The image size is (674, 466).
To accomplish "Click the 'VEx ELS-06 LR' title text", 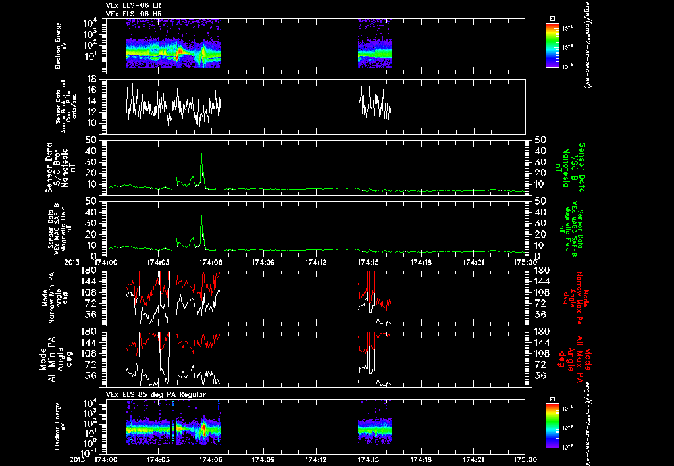I will click(134, 5).
